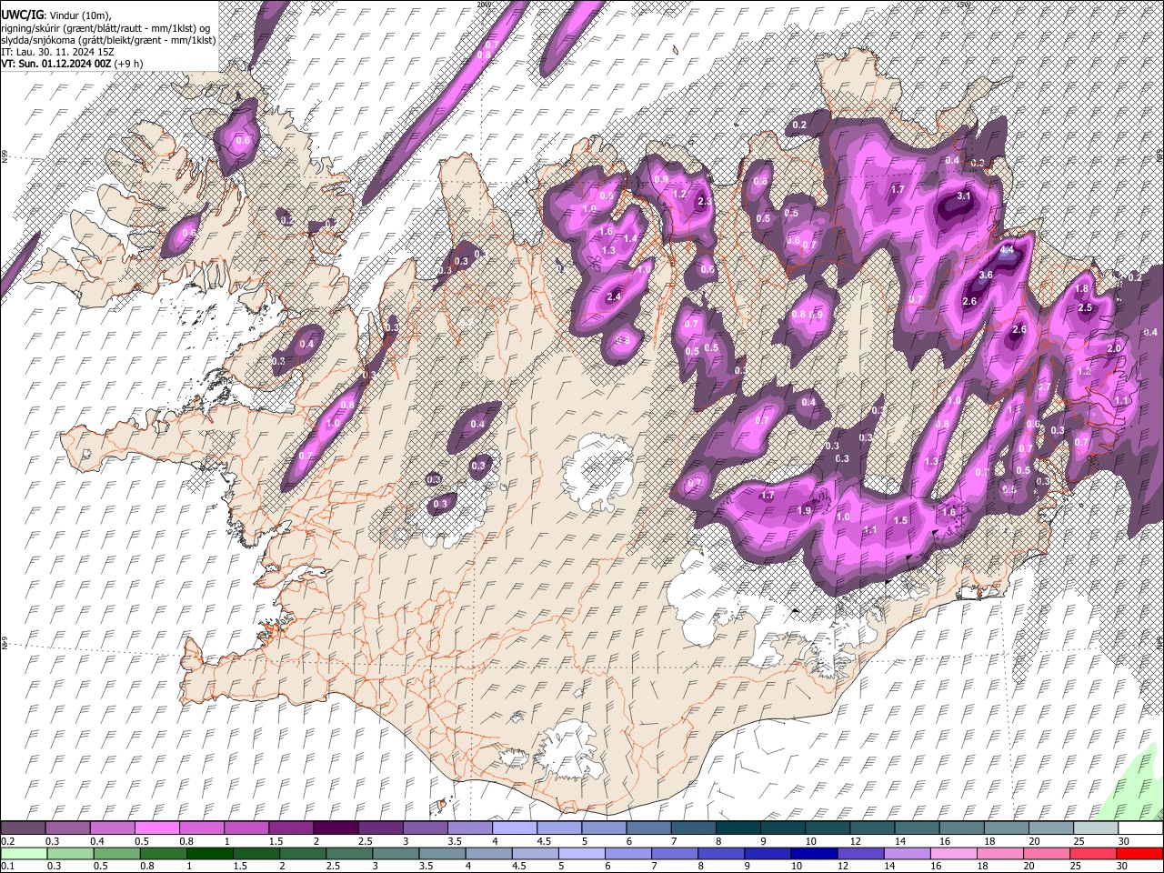Click the 4.4 snowfall value label
The image size is (1164, 873).
point(1007,250)
